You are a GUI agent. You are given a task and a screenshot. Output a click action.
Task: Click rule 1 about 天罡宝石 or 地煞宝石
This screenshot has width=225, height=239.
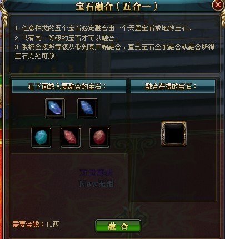click(103, 28)
